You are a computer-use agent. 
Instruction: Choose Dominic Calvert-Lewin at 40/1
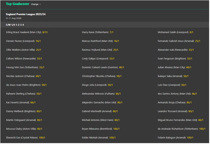103,67
